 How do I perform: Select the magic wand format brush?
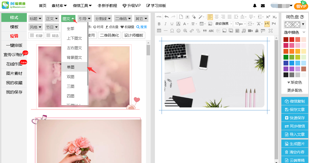201,17
